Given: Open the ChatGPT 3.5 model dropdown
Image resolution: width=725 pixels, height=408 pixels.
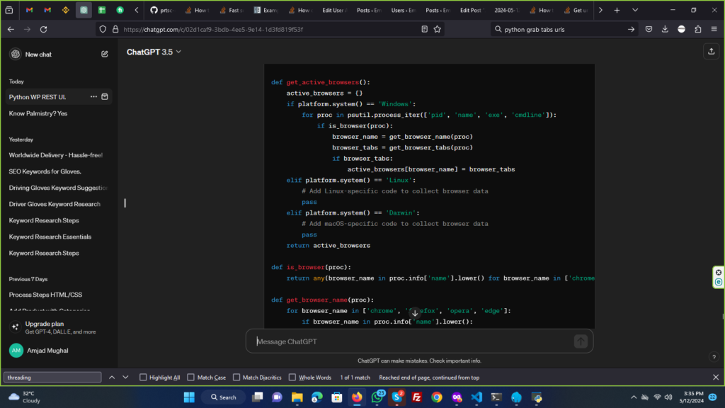Looking at the screenshot, I should click(154, 52).
